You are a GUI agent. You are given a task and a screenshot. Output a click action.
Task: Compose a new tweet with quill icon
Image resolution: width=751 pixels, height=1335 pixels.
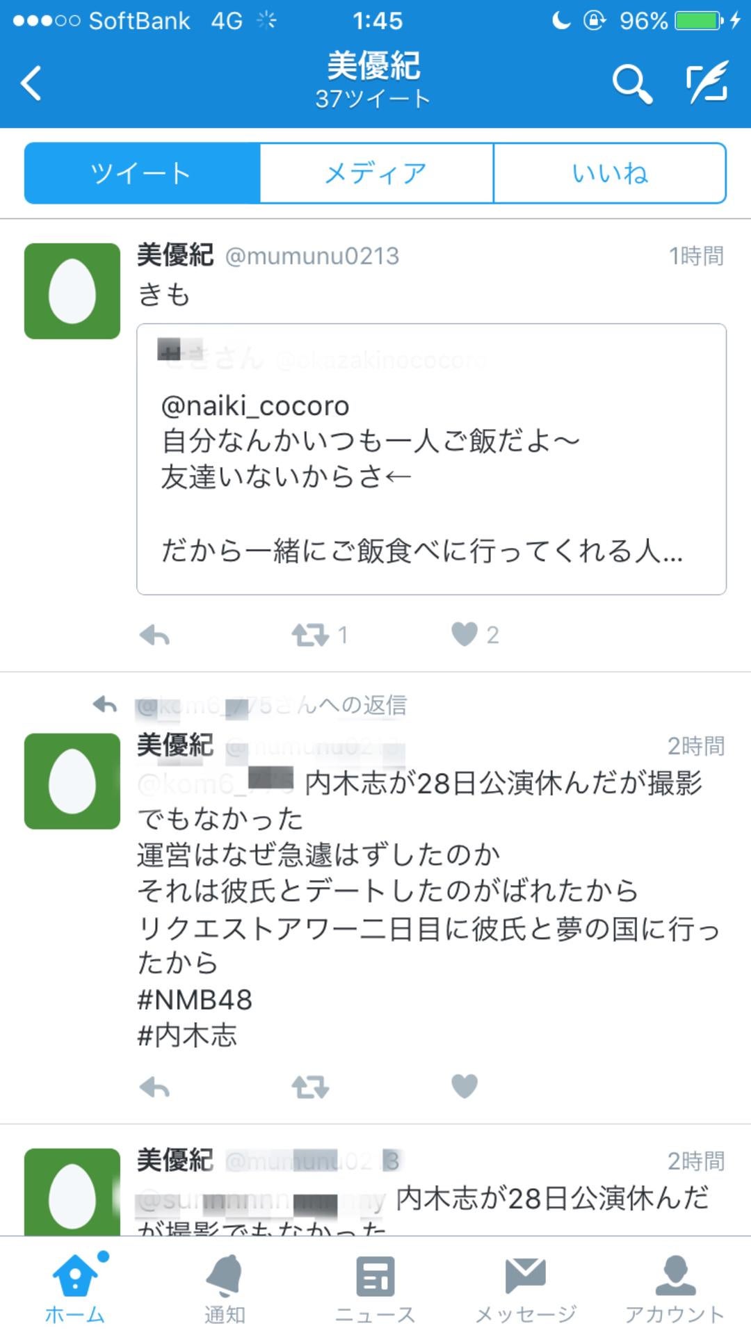(x=707, y=82)
